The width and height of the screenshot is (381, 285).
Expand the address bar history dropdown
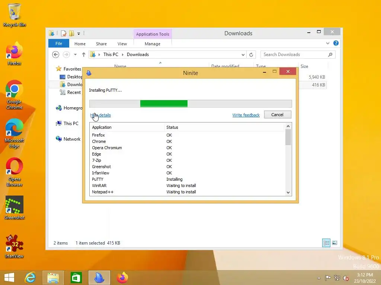pyautogui.click(x=243, y=55)
